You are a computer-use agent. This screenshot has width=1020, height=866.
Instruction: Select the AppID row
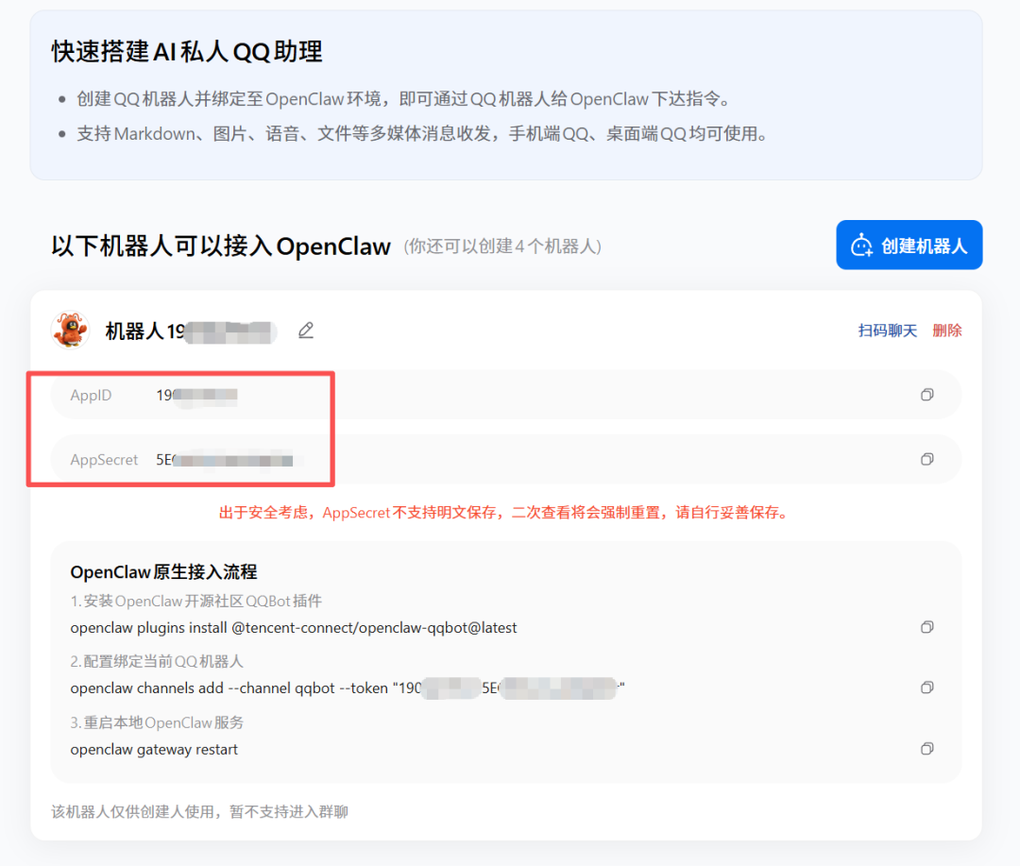[x=378, y=394]
